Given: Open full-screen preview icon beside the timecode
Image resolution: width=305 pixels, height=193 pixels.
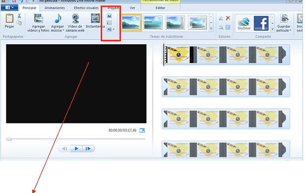Looking at the screenshot, I should [142, 130].
